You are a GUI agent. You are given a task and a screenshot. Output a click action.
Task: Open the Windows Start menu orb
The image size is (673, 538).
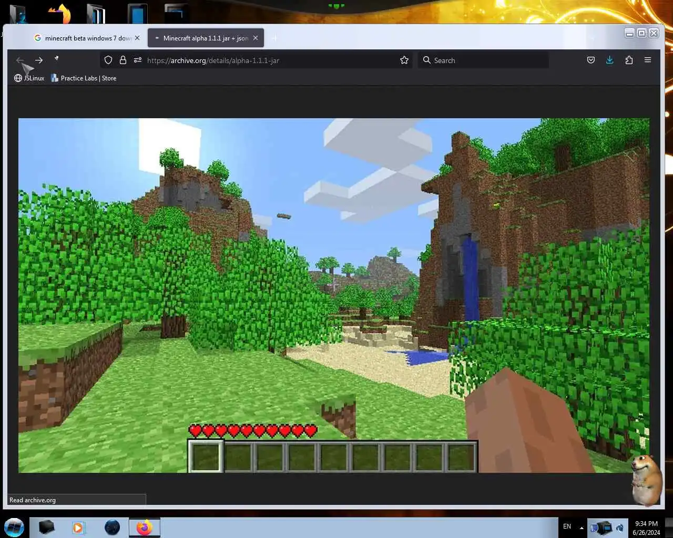click(14, 527)
